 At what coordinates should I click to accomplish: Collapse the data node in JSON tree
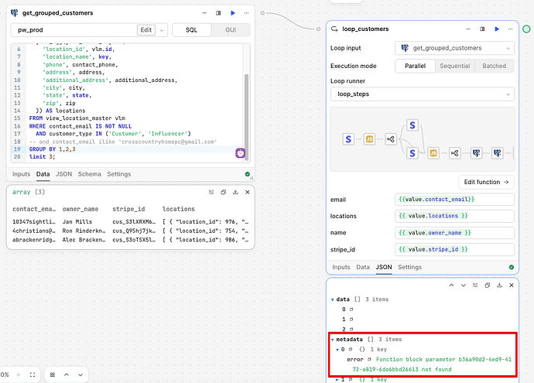pyautogui.click(x=332, y=299)
